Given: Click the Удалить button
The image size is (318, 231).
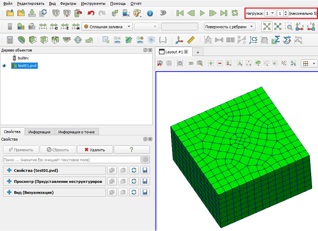Looking at the screenshot, I should (x=95, y=150).
